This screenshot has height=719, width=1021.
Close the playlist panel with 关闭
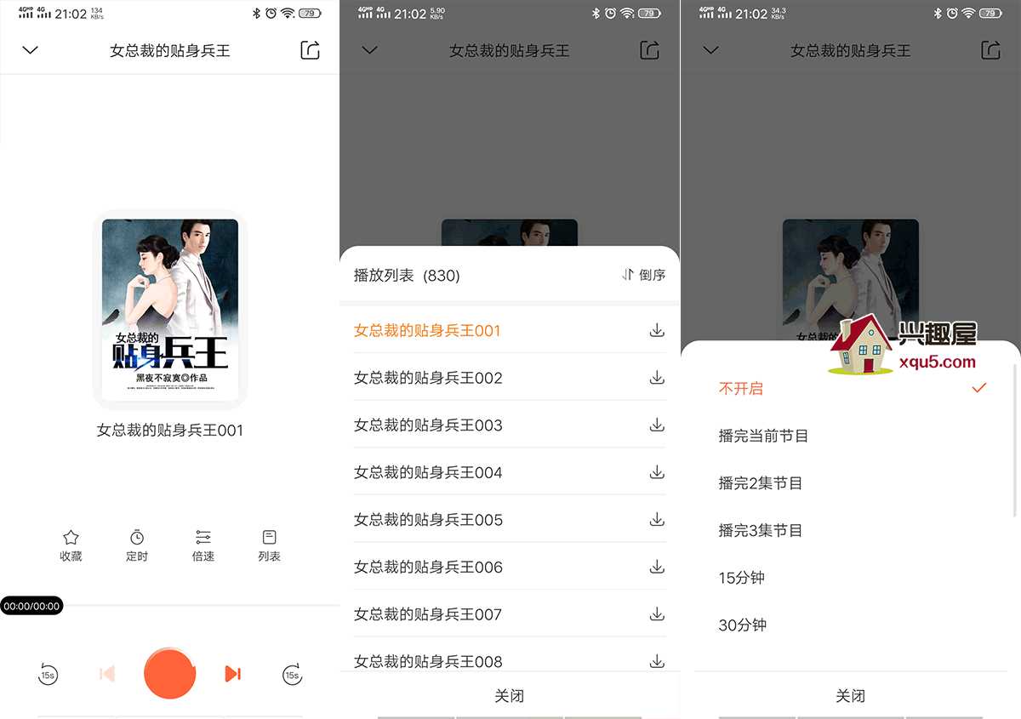pyautogui.click(x=510, y=696)
